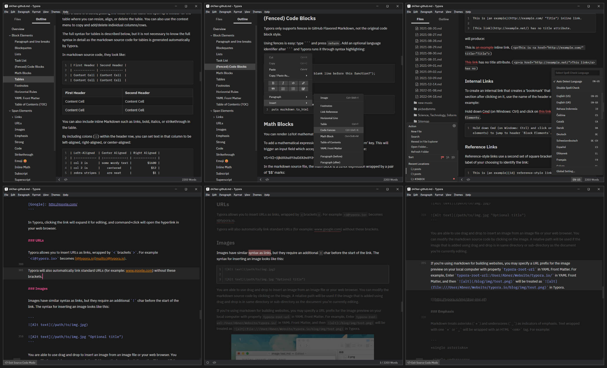
Task: Click the unordered list icon in context menu
Action: [293, 89]
